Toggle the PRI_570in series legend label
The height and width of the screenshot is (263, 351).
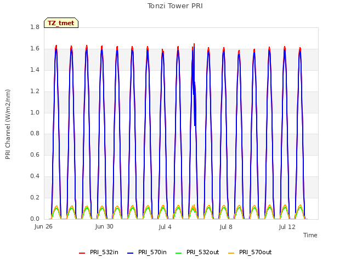pos(152,252)
